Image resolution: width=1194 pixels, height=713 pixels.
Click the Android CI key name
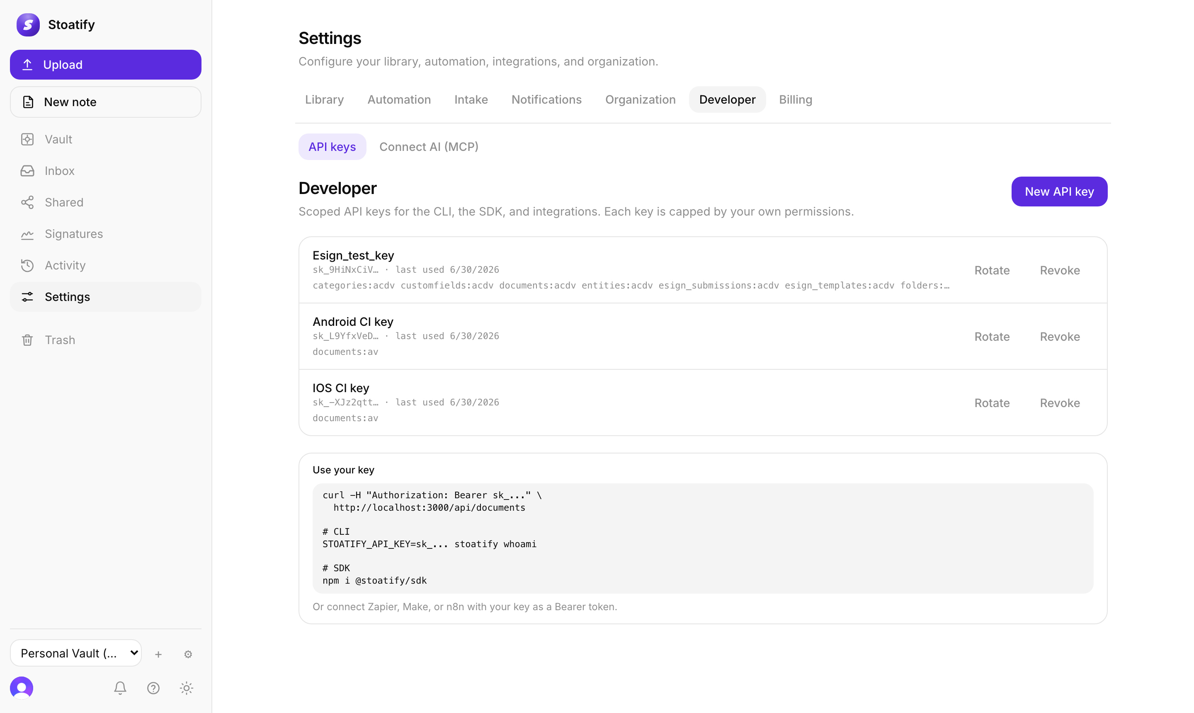353,321
